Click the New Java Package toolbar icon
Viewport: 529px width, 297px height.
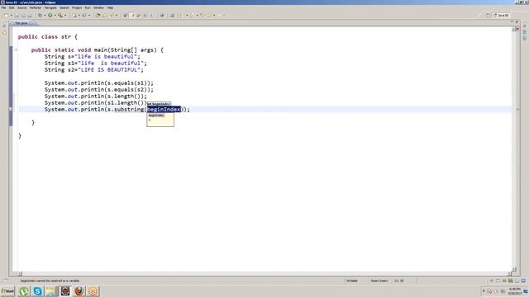pos(74,15)
